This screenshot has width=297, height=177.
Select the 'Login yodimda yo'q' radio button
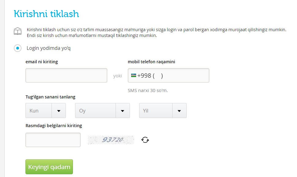[18, 48]
